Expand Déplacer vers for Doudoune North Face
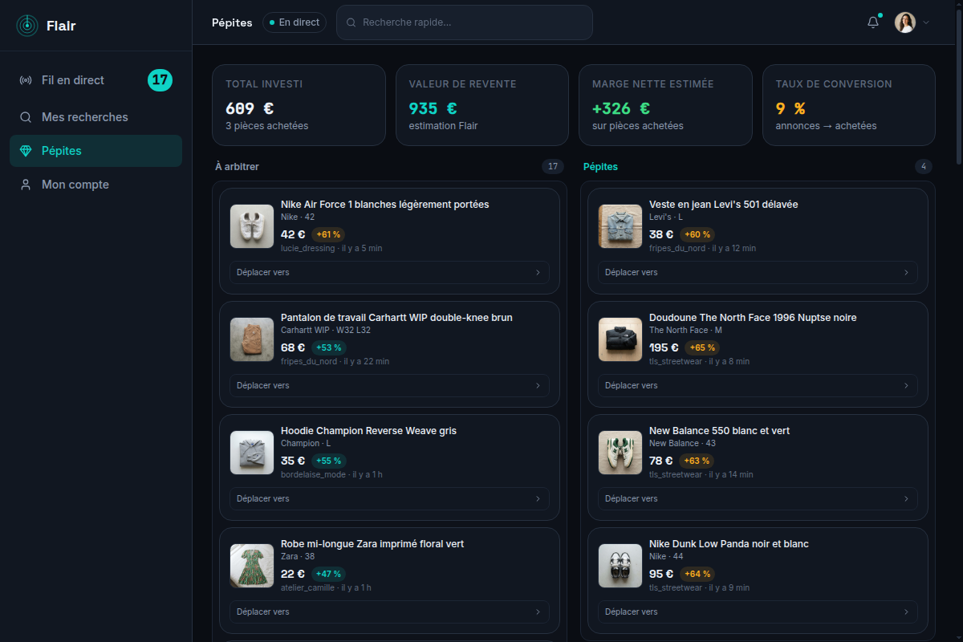963x642 pixels. click(758, 385)
